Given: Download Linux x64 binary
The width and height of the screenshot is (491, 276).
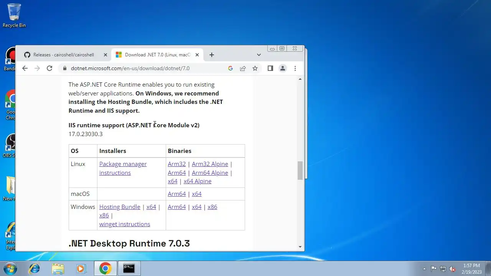Looking at the screenshot, I should coord(173,181).
